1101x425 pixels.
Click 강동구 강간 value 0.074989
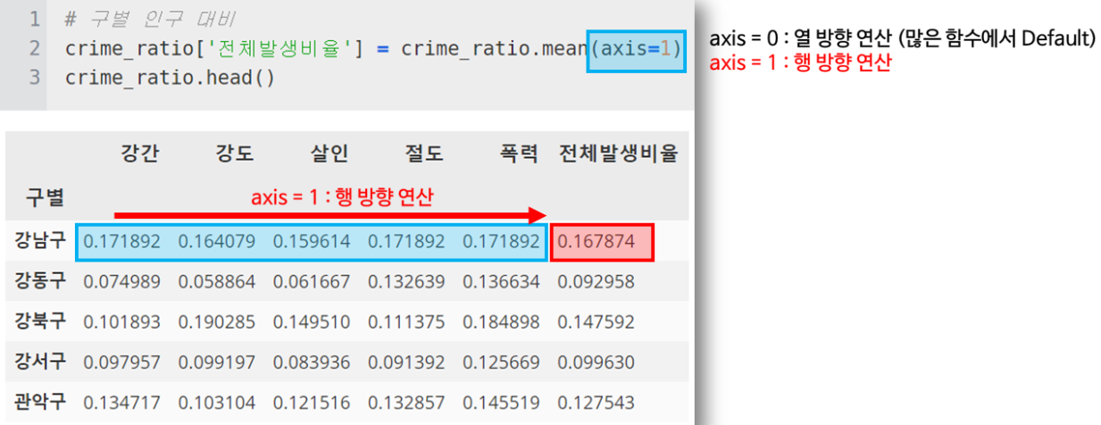(122, 282)
